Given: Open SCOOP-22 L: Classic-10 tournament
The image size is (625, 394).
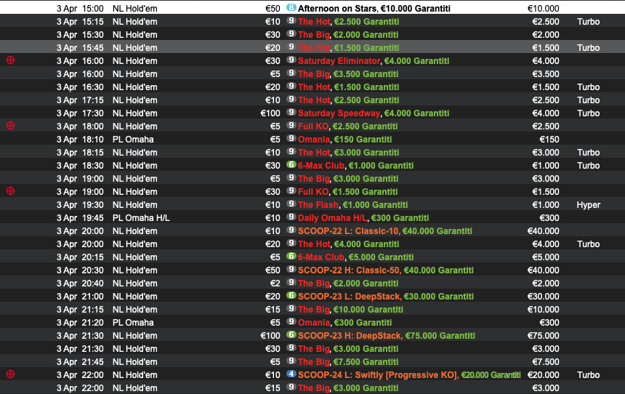Looking at the screenshot, I should 385,231.
